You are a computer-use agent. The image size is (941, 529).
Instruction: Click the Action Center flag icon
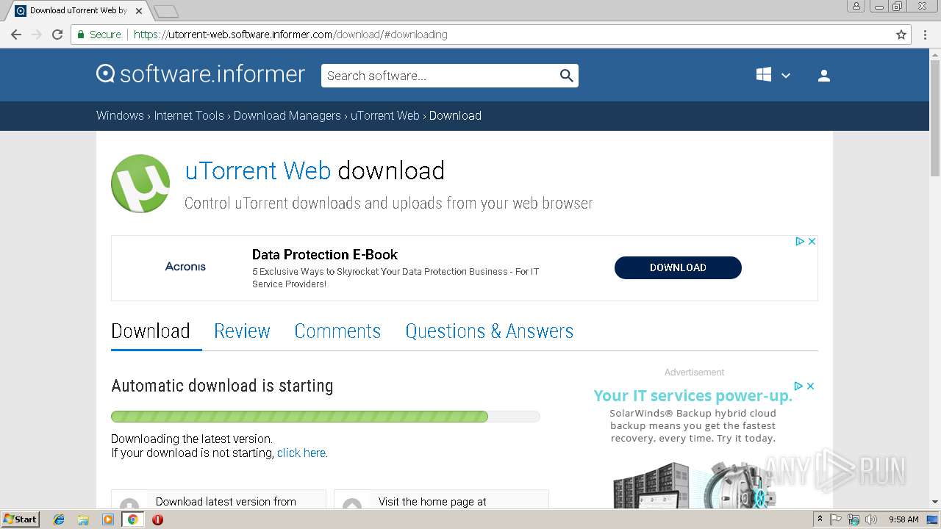click(x=836, y=519)
